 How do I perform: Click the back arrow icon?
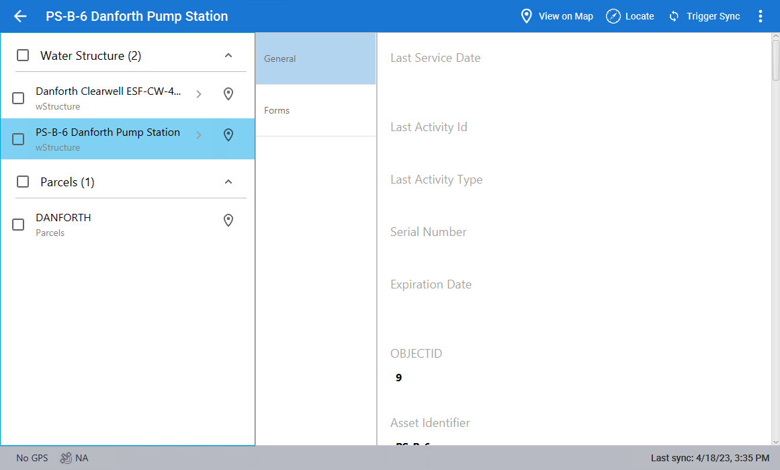[20, 16]
